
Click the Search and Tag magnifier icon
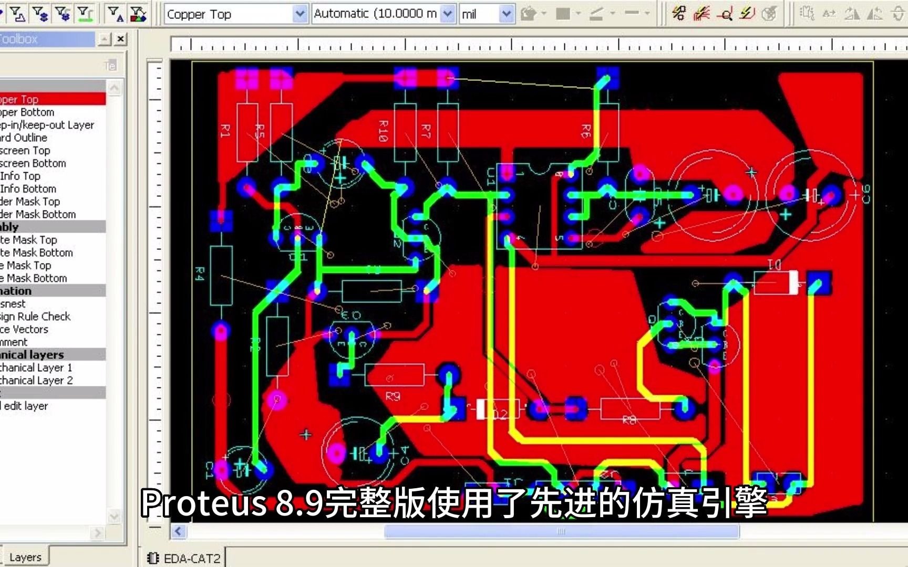tap(727, 14)
